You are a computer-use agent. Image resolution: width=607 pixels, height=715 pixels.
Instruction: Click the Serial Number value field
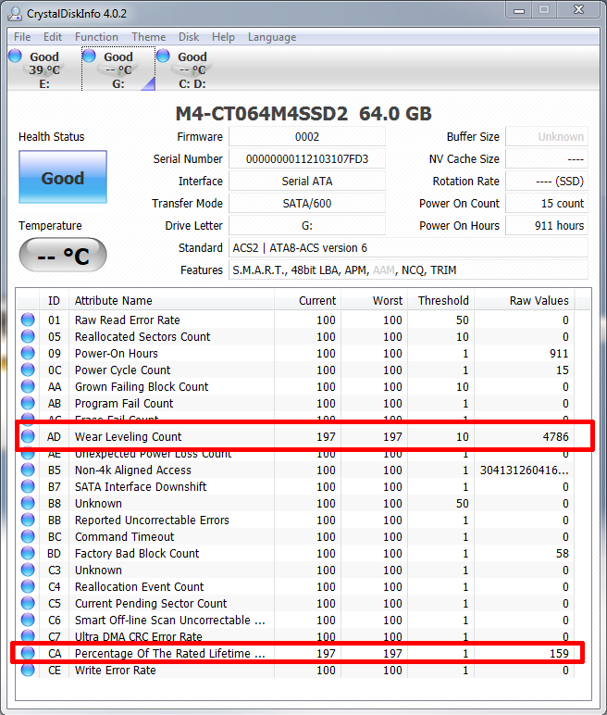(307, 159)
